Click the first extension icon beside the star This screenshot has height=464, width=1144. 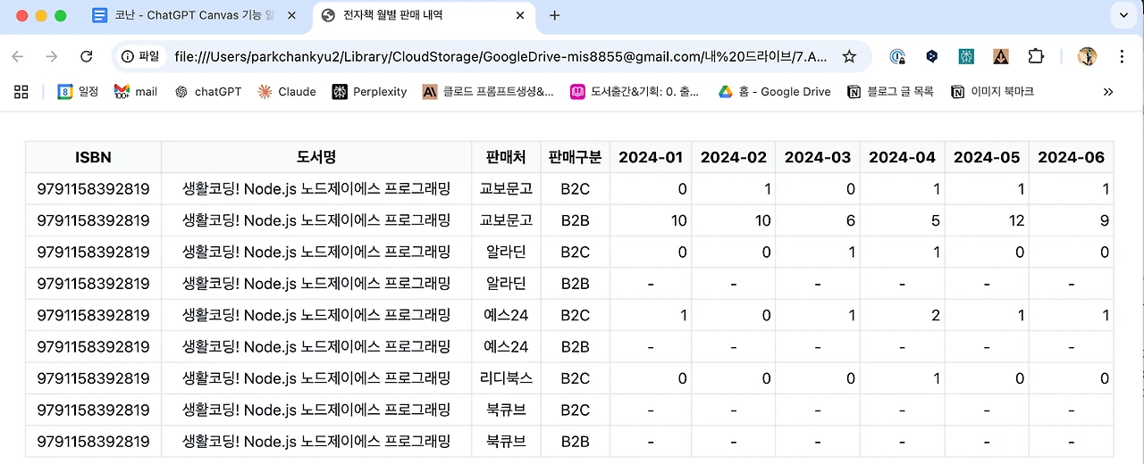pos(897,56)
